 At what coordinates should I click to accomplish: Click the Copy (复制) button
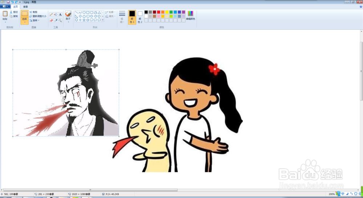(14, 16)
